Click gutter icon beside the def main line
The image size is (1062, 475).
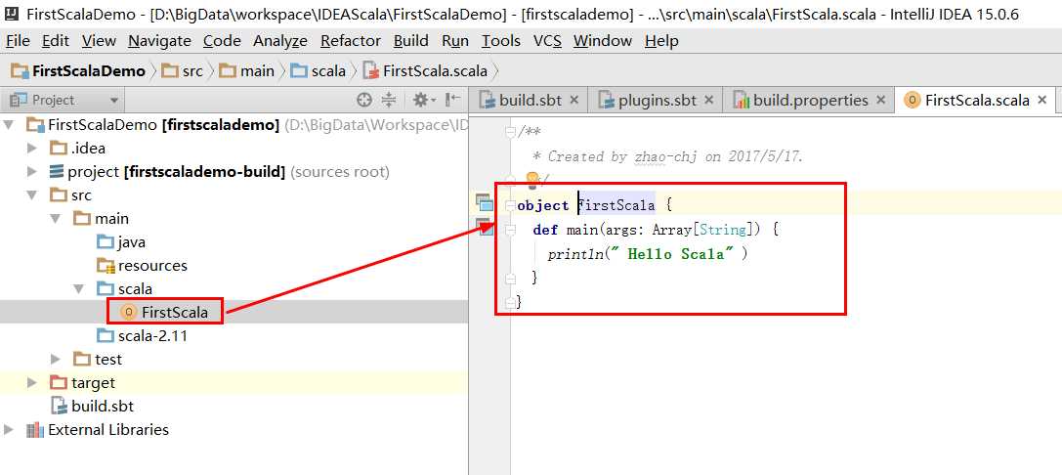485,227
